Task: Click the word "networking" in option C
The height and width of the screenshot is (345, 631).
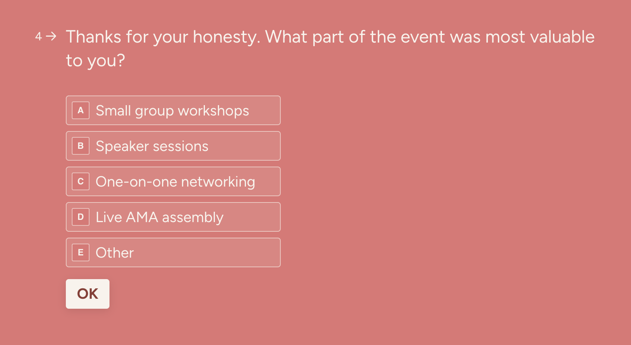Action: [218, 182]
